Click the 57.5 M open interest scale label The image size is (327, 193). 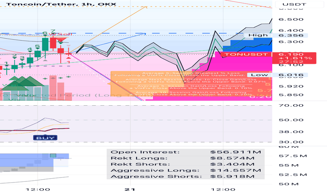293,156
